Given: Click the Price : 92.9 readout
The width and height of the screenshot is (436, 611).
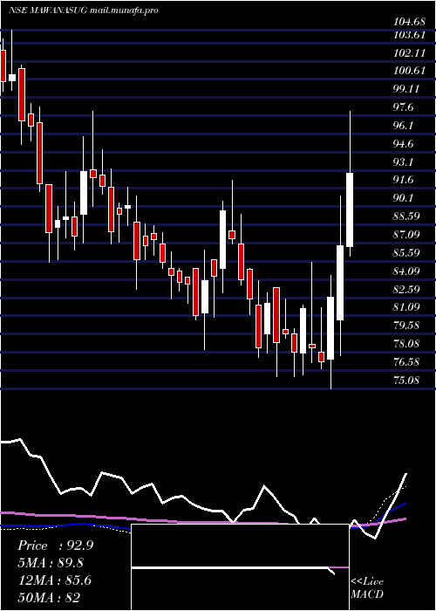Looking at the screenshot, I should click(55, 546).
